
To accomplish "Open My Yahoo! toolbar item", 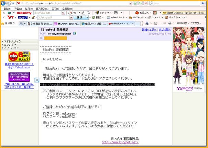I will [136, 18].
